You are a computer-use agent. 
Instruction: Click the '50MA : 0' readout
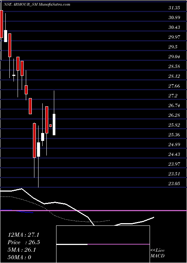click(19, 257)
